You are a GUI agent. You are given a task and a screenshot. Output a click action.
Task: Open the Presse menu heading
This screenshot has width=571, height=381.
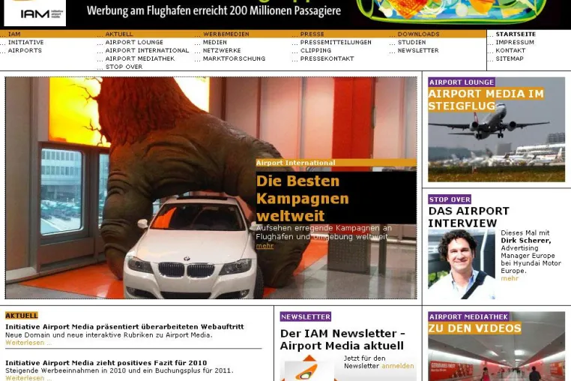(312, 34)
